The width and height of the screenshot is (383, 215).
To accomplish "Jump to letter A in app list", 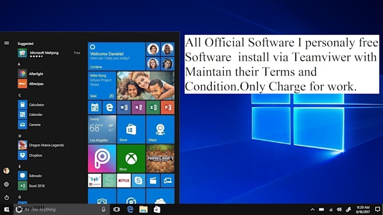I will tap(19, 64).
